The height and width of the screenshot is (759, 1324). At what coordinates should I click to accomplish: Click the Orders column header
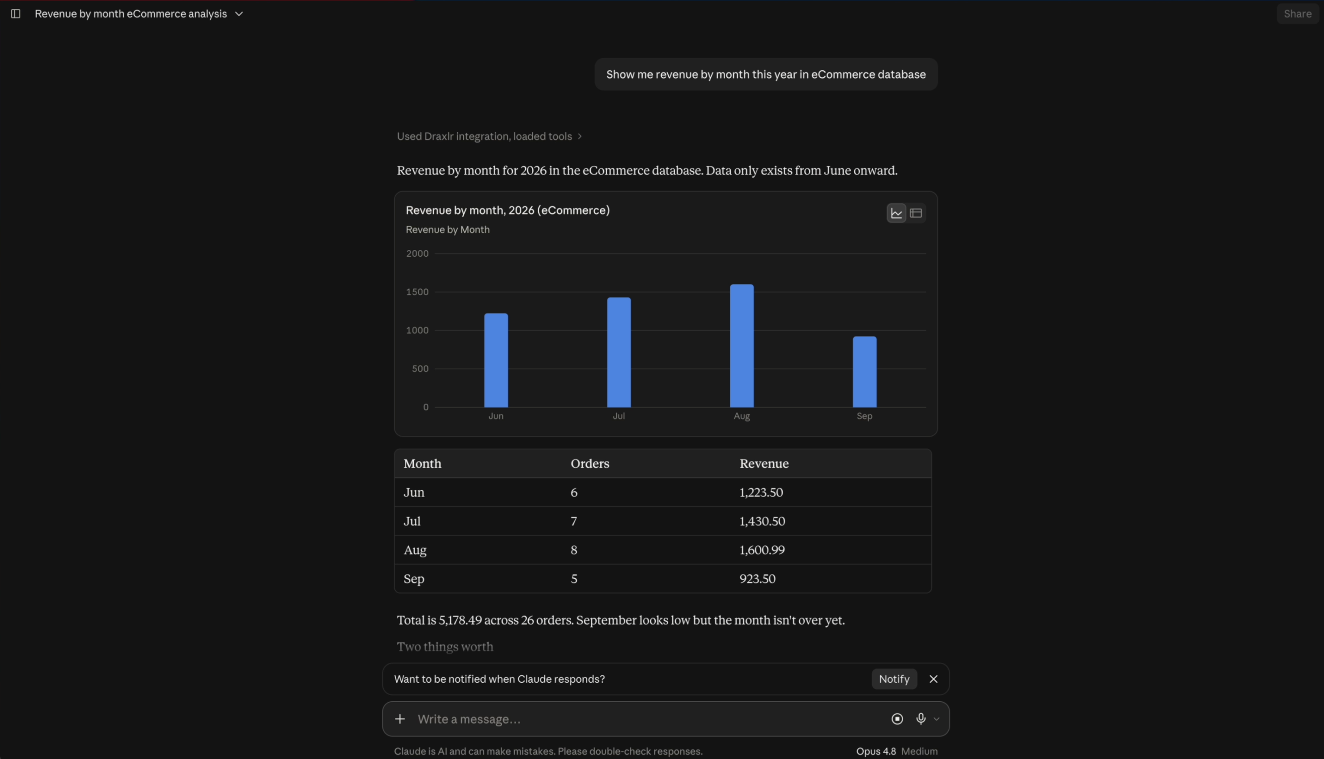(x=590, y=464)
